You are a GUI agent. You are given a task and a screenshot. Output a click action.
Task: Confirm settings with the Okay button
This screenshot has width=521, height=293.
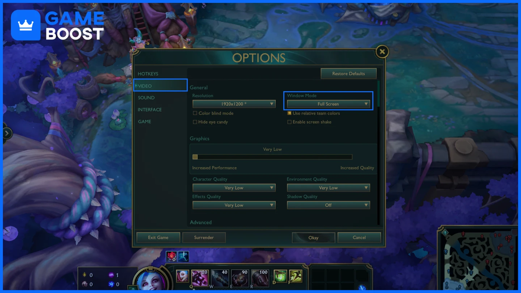pos(314,238)
